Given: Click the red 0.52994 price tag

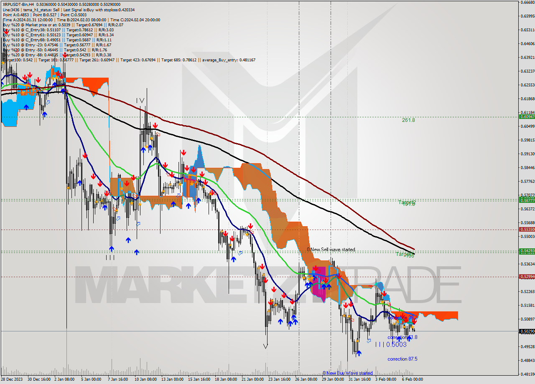Looking at the screenshot, I should tap(526, 276).
